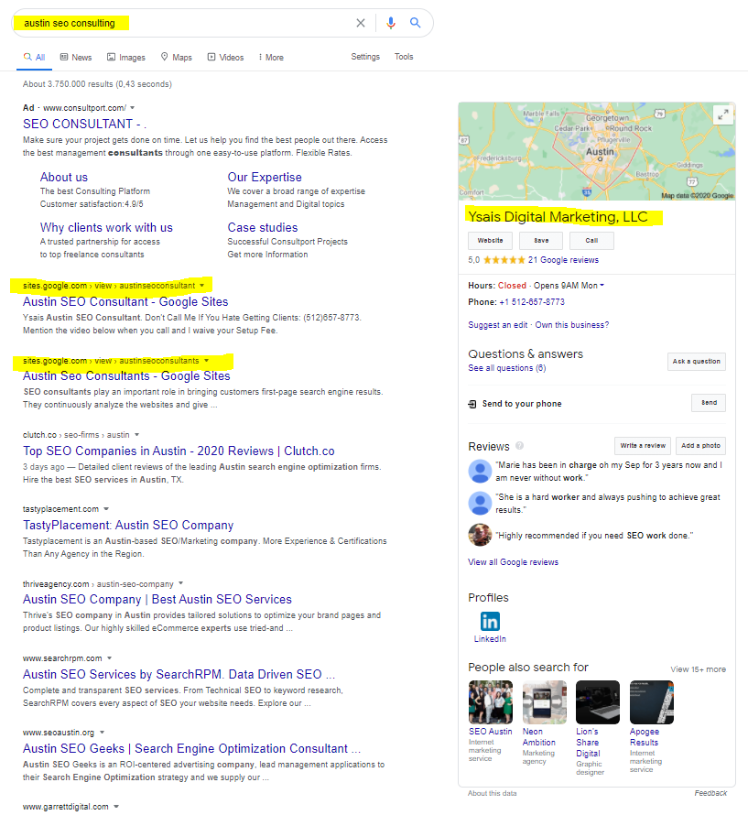This screenshot has height=815, width=748.
Task: Open the About us sitelink
Action: coord(64,177)
